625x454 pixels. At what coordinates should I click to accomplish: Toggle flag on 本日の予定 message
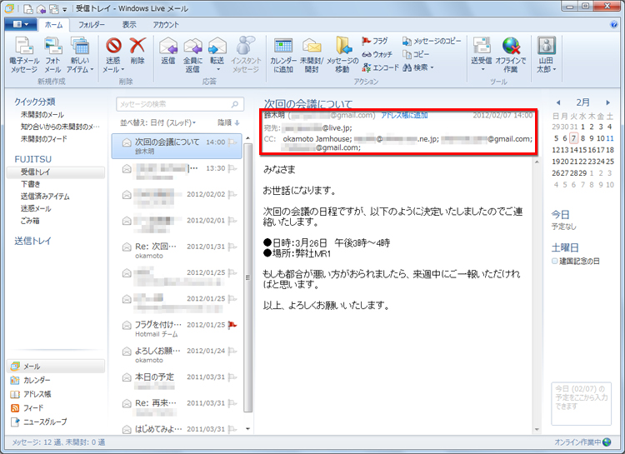coord(232,377)
